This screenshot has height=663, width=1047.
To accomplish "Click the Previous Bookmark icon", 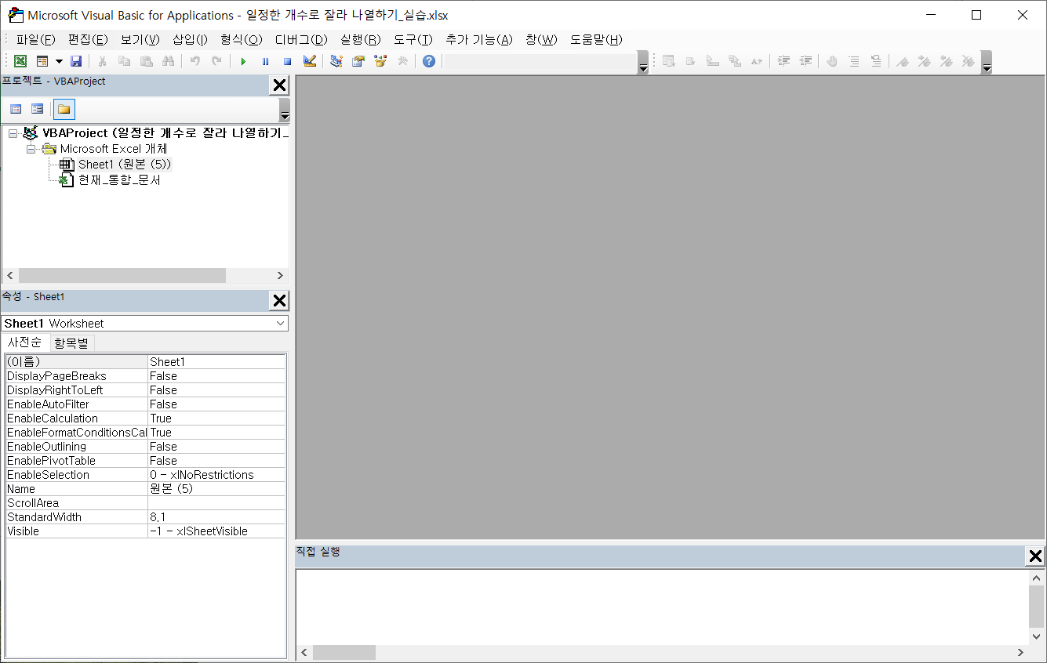I will [x=947, y=61].
